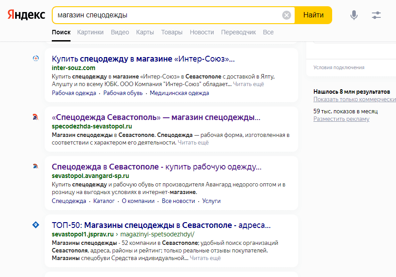Open Медицинская одежда sitelink

tap(179, 93)
